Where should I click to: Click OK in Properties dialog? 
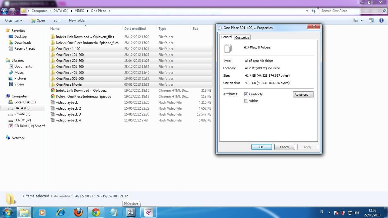click(262, 147)
